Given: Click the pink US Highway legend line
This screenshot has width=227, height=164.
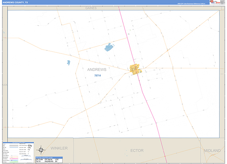Looking at the screenshot, I should point(14,159).
